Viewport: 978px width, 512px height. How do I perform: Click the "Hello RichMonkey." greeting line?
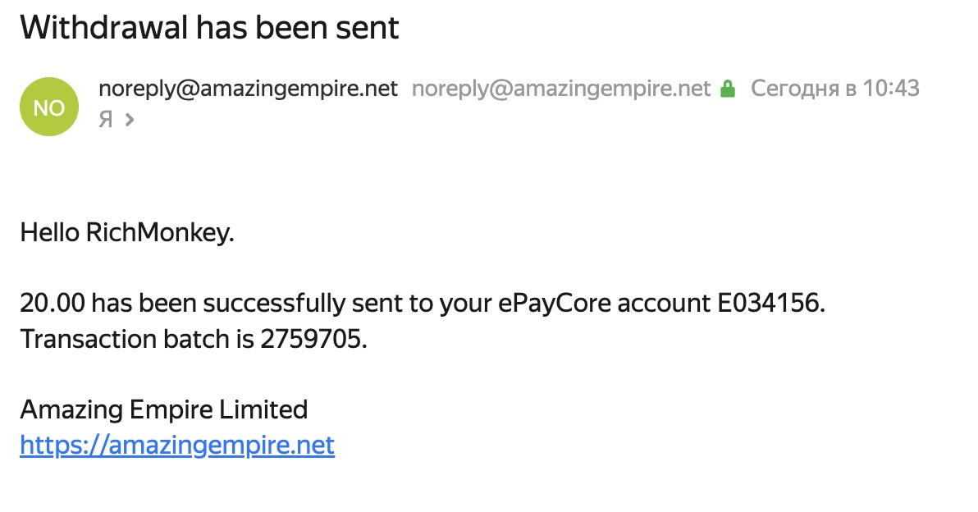[x=127, y=233]
